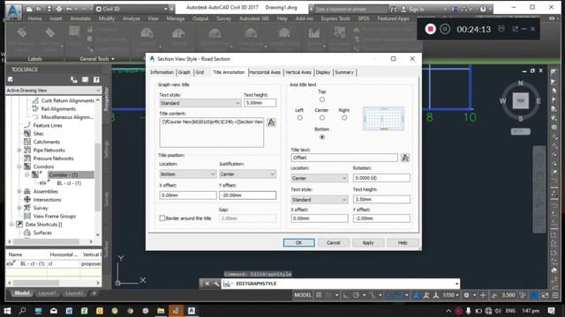
Task: Open Chrome from the taskbar
Action: click(x=130, y=311)
